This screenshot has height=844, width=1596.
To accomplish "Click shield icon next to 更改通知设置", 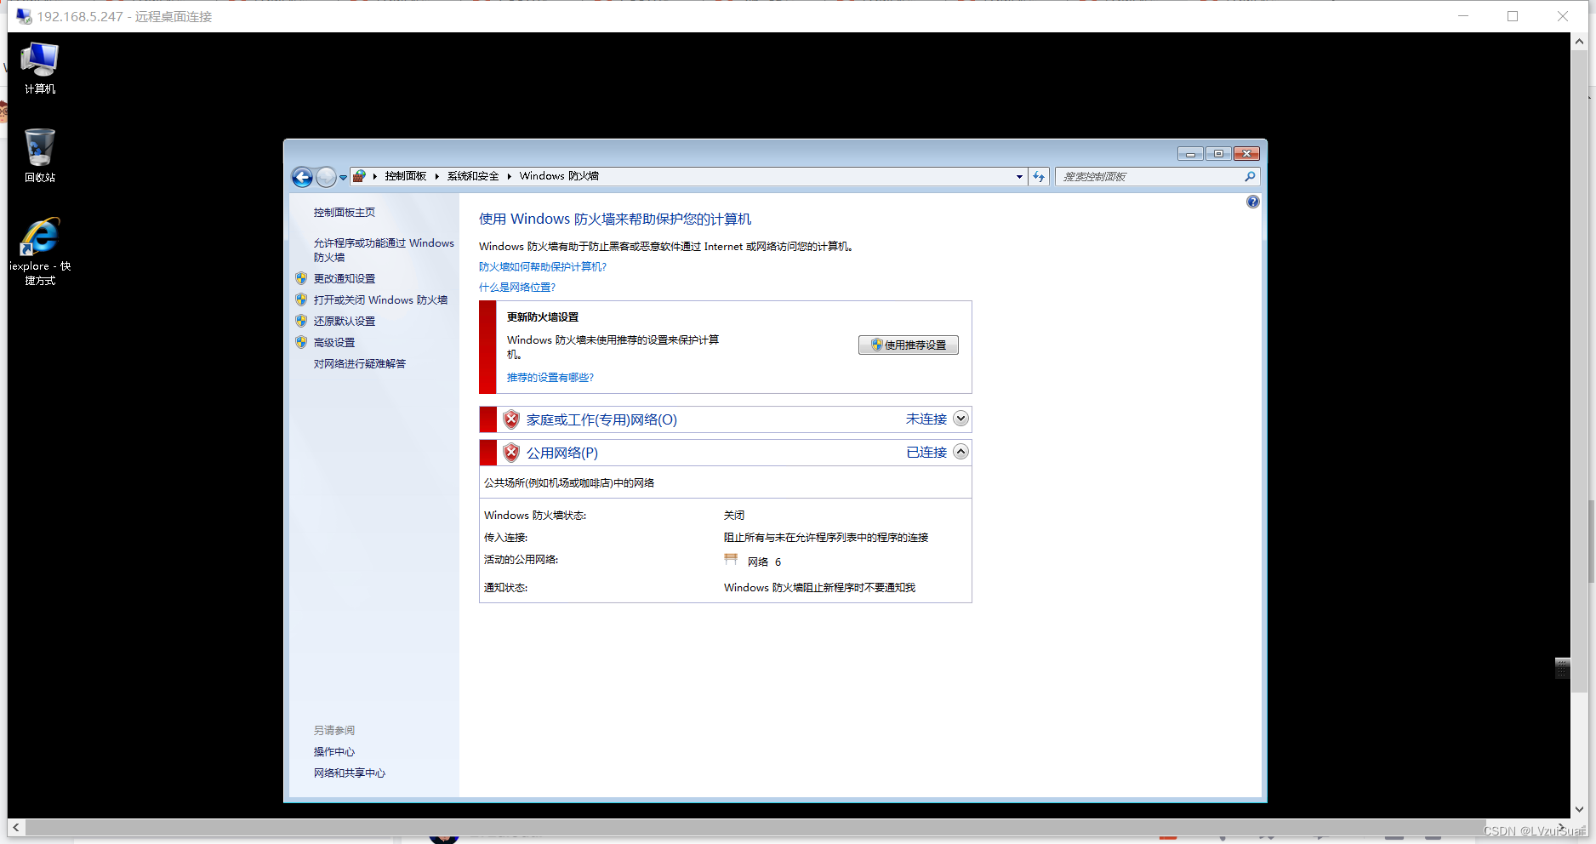I will click(301, 278).
